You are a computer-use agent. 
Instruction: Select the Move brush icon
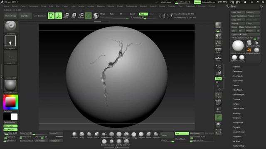click(x=149, y=135)
